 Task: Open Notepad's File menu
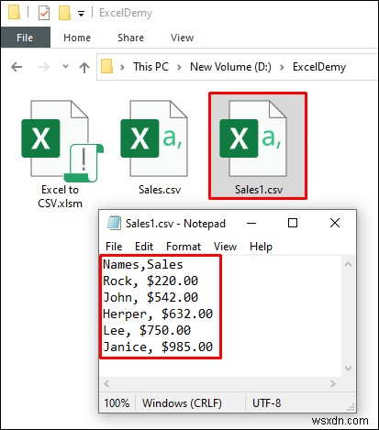click(114, 247)
